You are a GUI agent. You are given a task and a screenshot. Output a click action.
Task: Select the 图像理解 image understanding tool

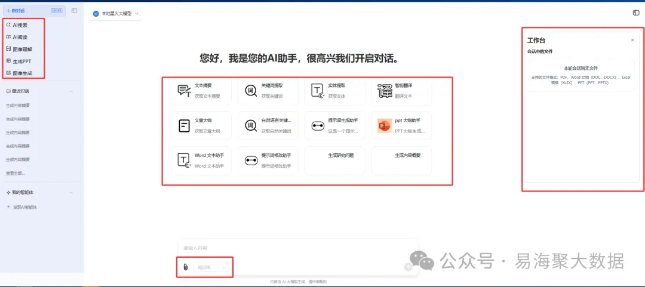19,49
